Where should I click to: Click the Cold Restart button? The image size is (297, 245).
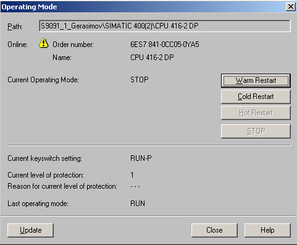(256, 97)
